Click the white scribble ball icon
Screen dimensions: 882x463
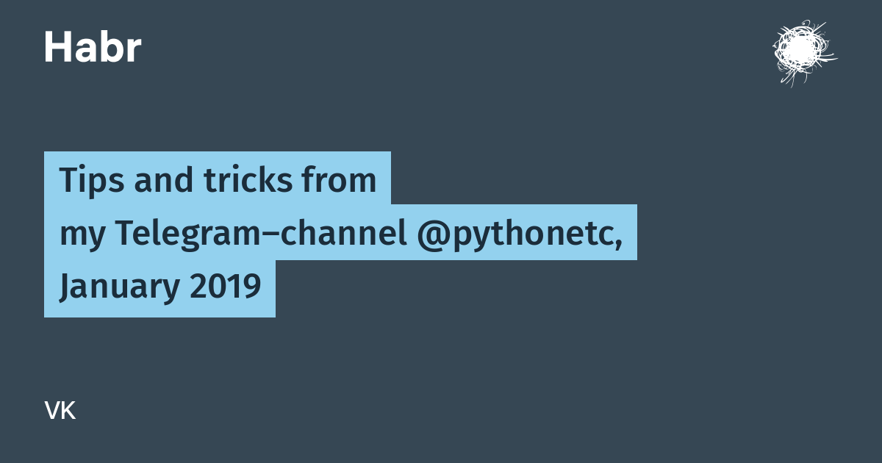[x=804, y=54]
